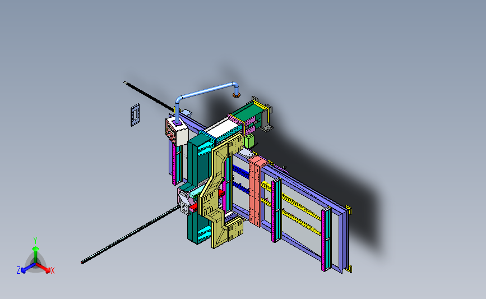The image size is (486, 299).
Task: Select the small green cylinder component
Action: [249, 141]
